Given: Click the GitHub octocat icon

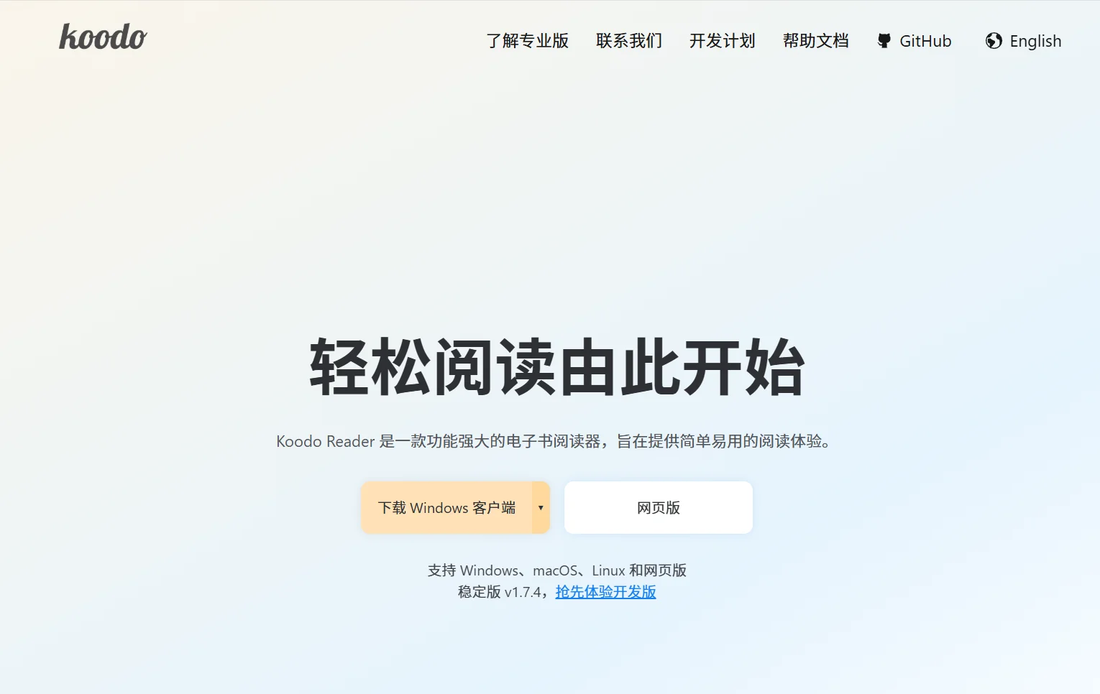Looking at the screenshot, I should pyautogui.click(x=884, y=41).
